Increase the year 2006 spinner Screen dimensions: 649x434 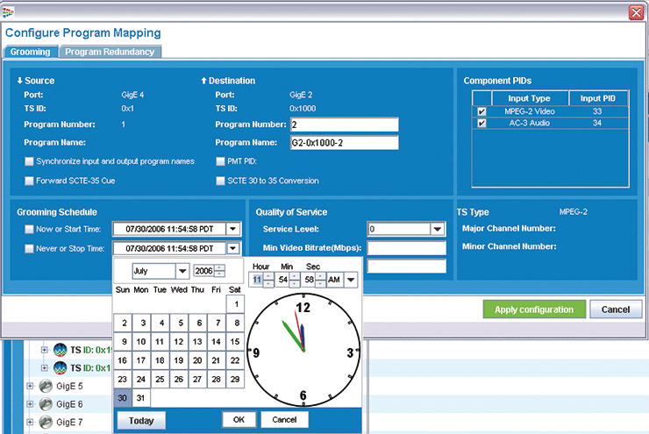(x=221, y=267)
